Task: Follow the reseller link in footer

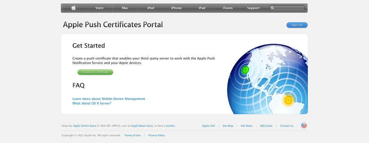Action: point(170,126)
